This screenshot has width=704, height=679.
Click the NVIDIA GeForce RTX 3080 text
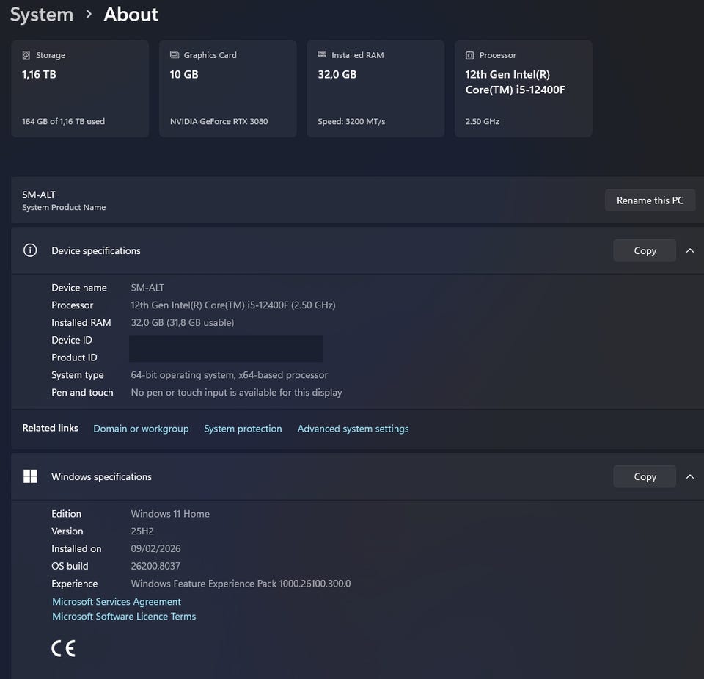(x=219, y=121)
